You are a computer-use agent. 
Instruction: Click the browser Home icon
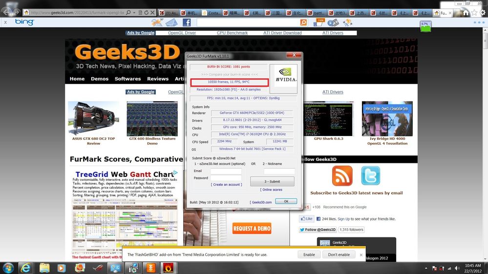tap(466, 13)
